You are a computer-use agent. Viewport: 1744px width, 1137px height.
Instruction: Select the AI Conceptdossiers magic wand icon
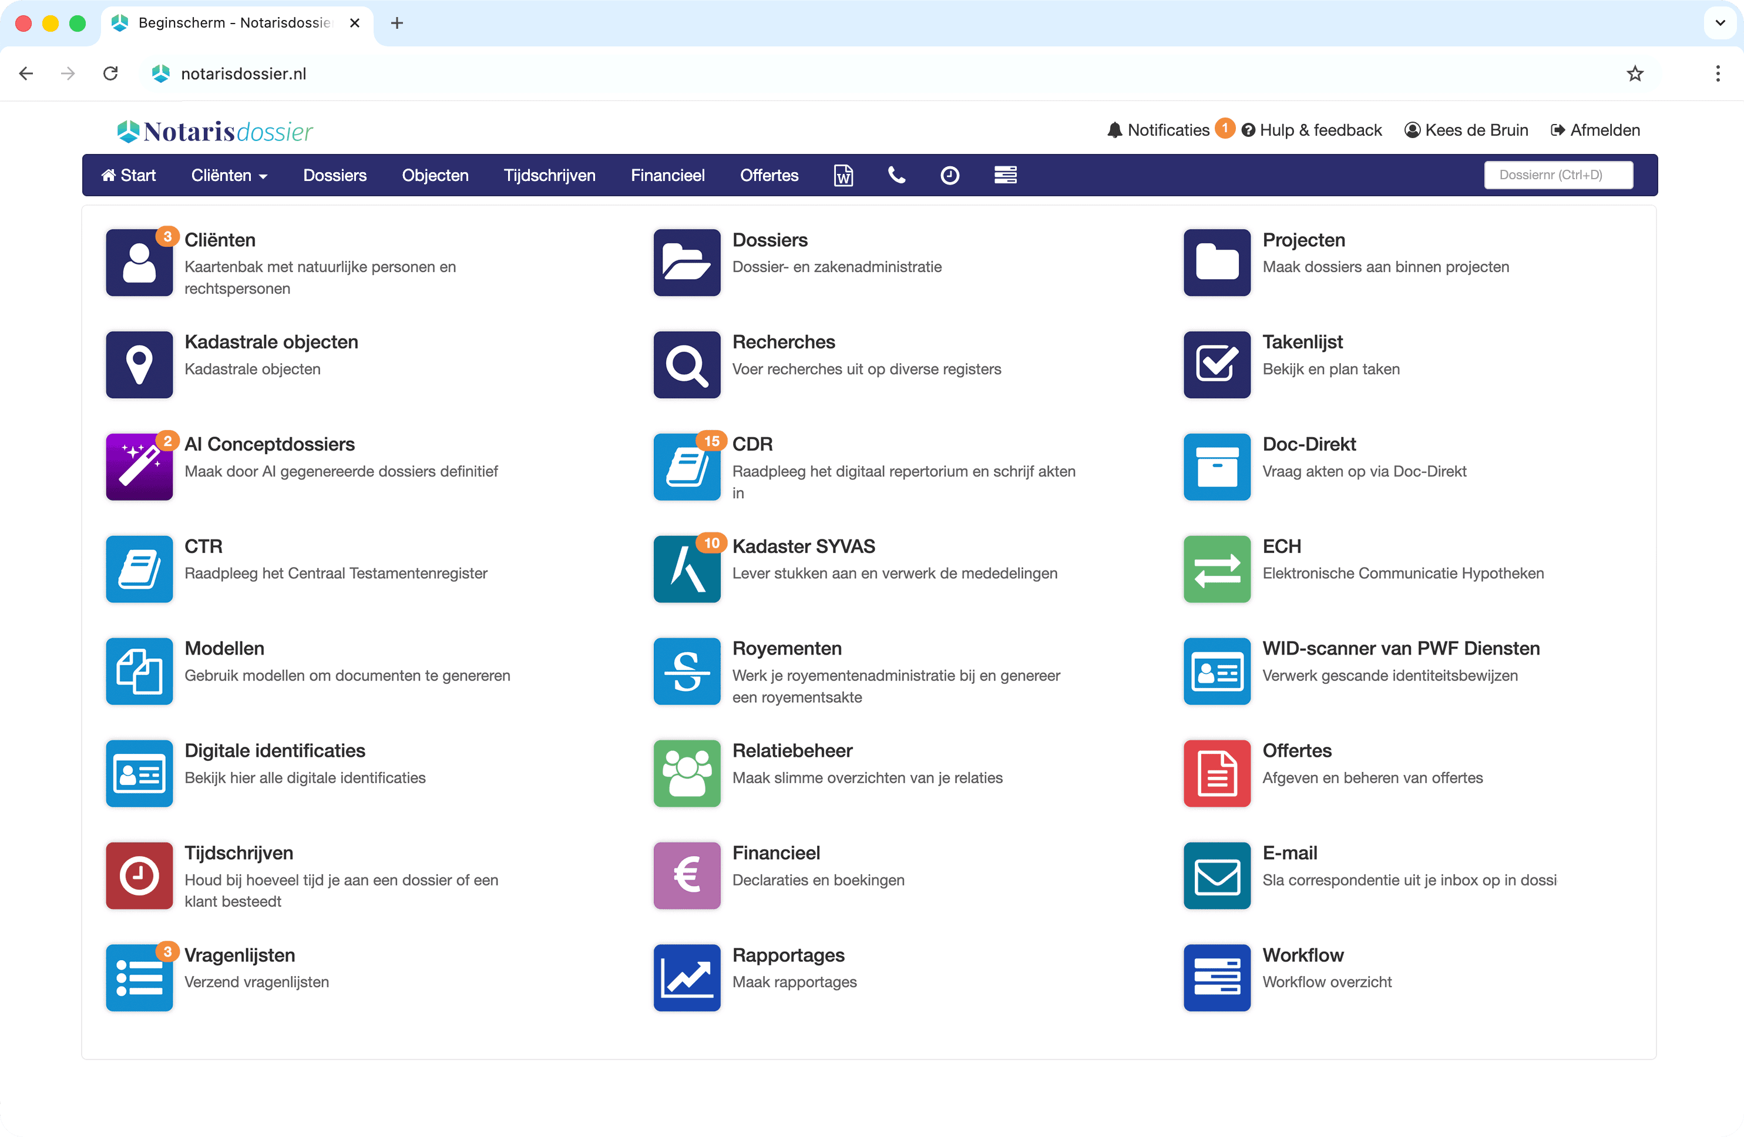coord(139,467)
